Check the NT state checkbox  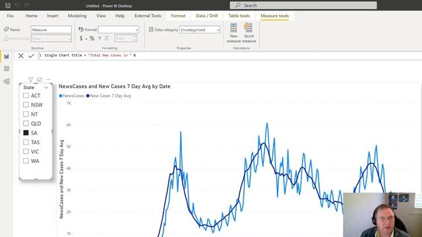[26, 114]
